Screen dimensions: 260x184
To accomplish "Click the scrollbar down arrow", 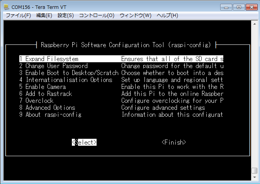I will coord(255,177).
